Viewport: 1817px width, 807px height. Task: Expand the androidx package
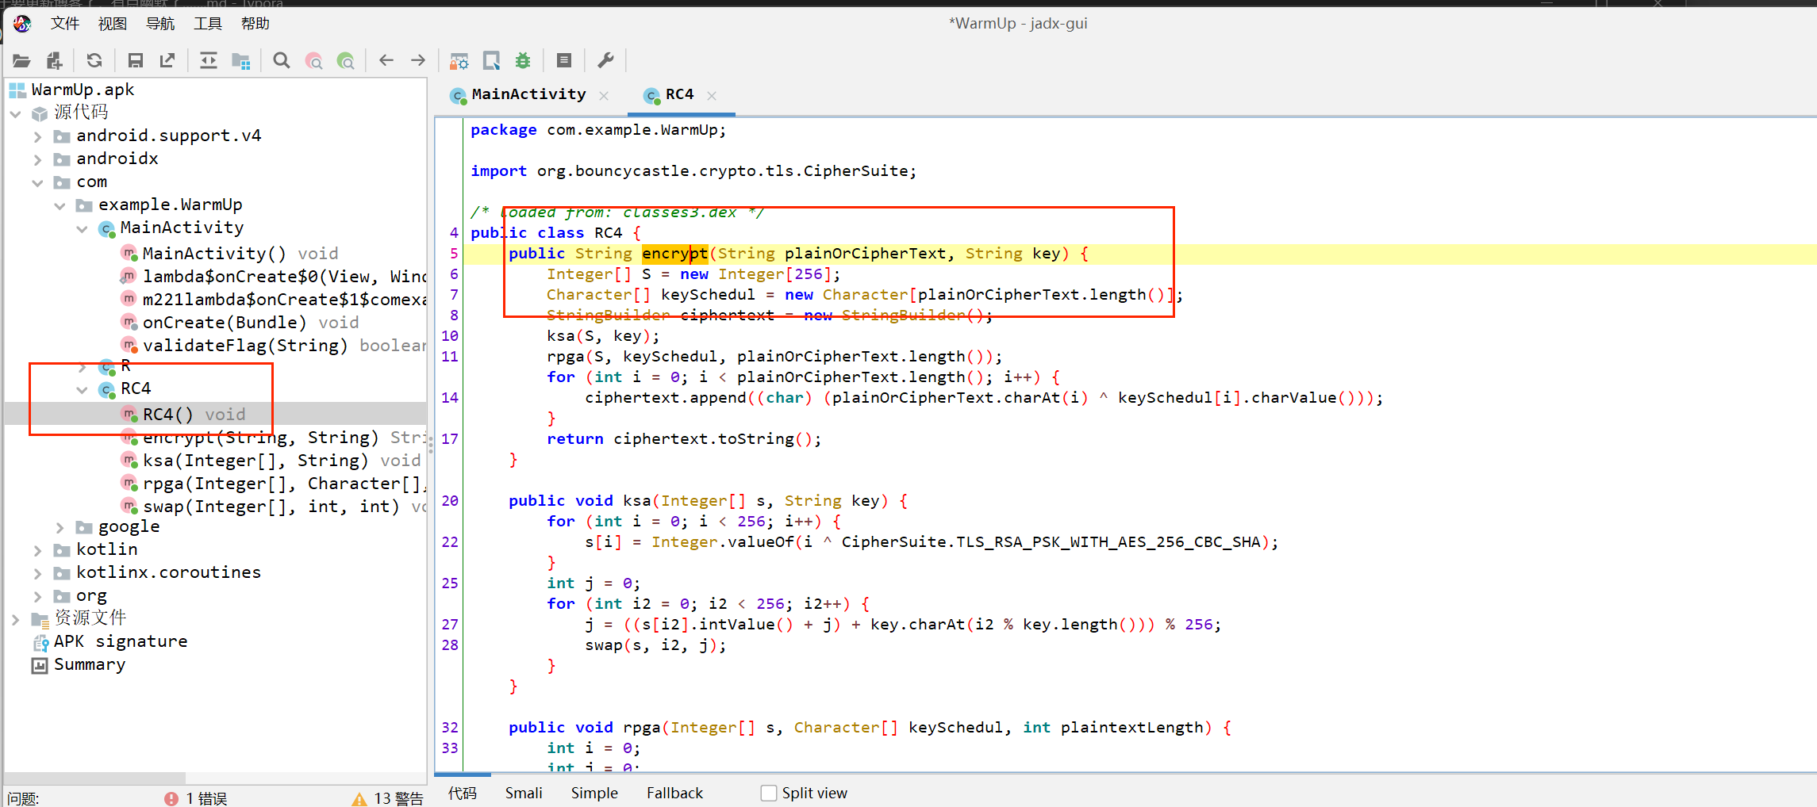coord(37,159)
